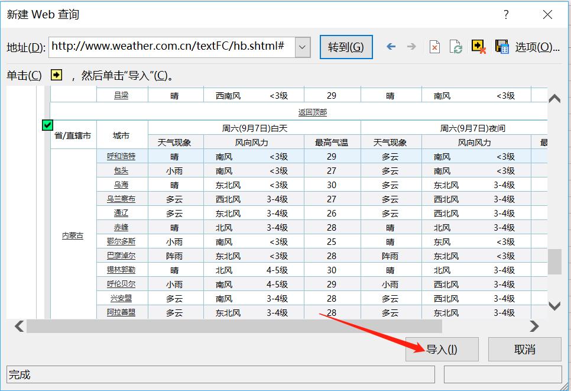The width and height of the screenshot is (571, 391).
Task: Deselect the weather table's green checkmark
Action: pyautogui.click(x=47, y=126)
